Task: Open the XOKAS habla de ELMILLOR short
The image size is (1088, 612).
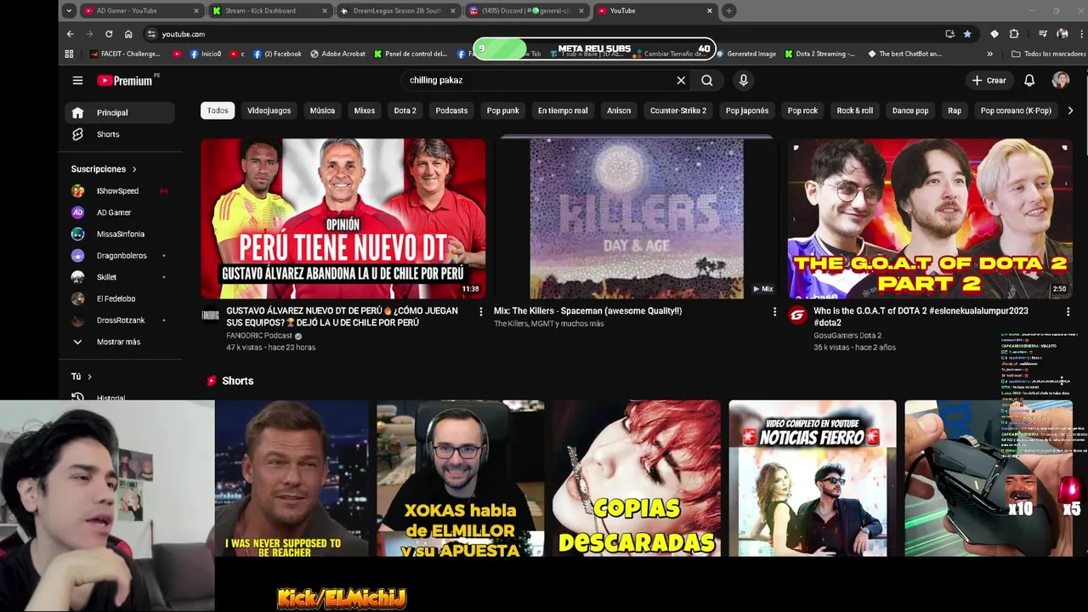Action: tap(461, 479)
